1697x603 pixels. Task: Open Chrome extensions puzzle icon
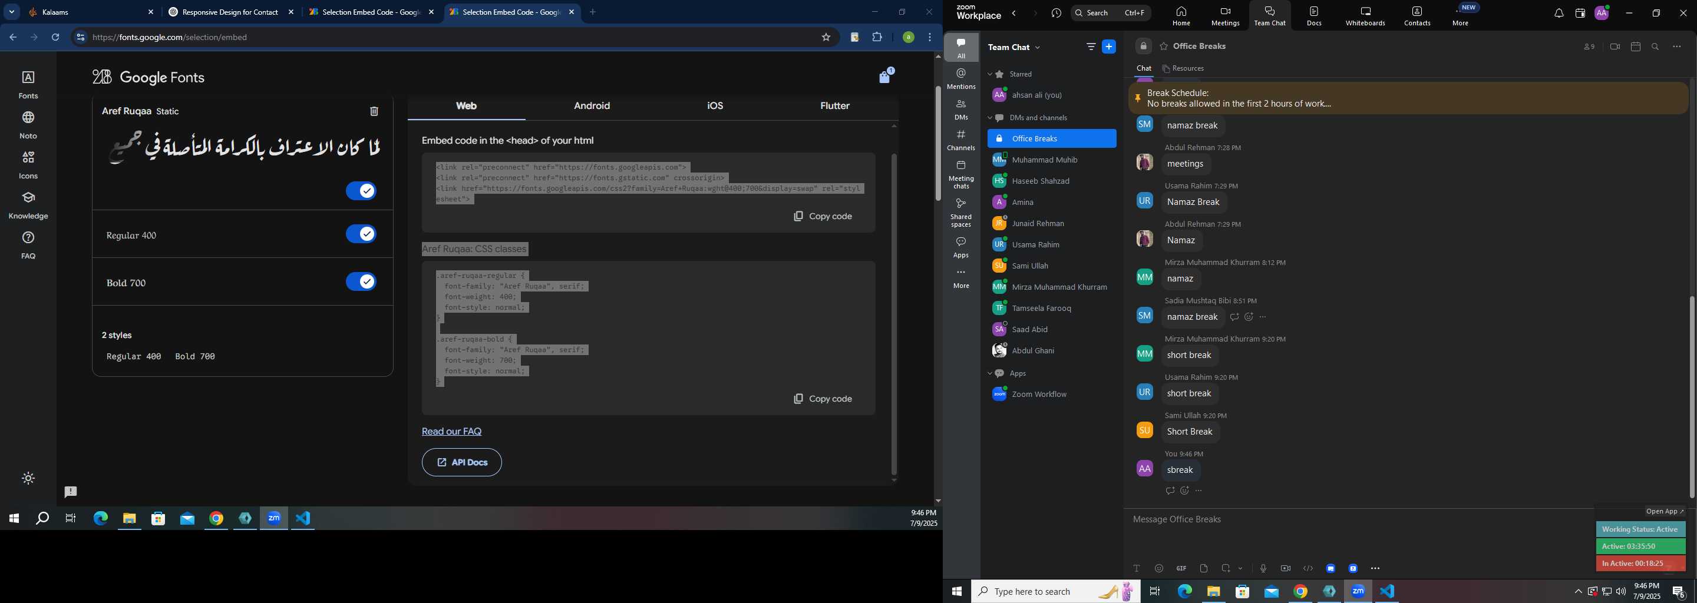(877, 38)
